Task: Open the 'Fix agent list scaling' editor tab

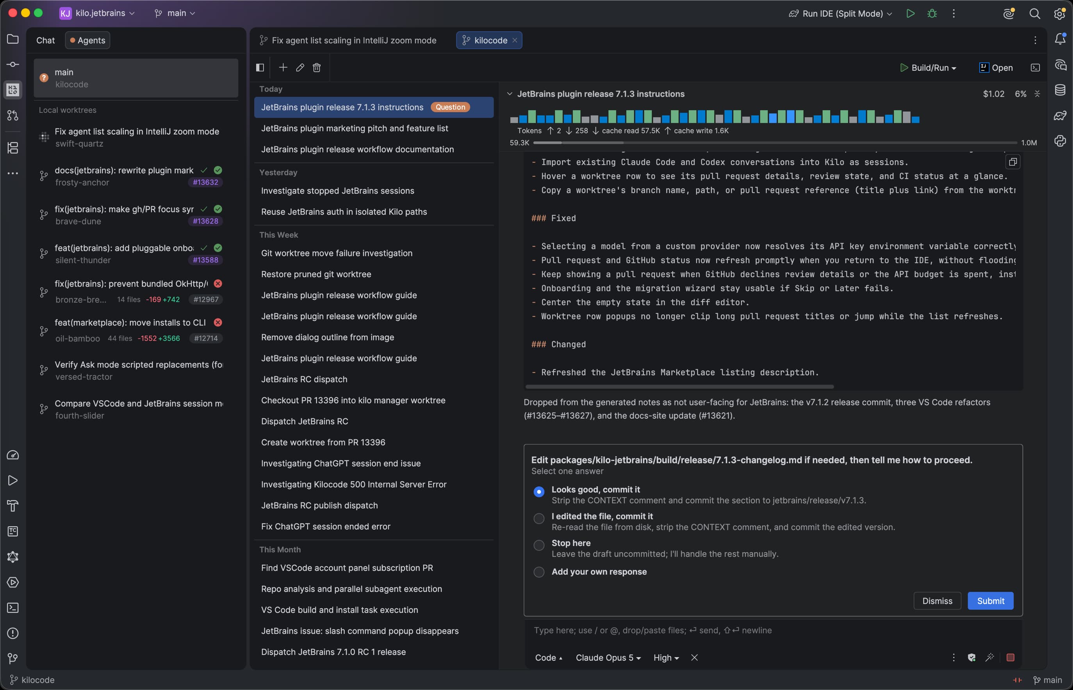Action: tap(348, 40)
